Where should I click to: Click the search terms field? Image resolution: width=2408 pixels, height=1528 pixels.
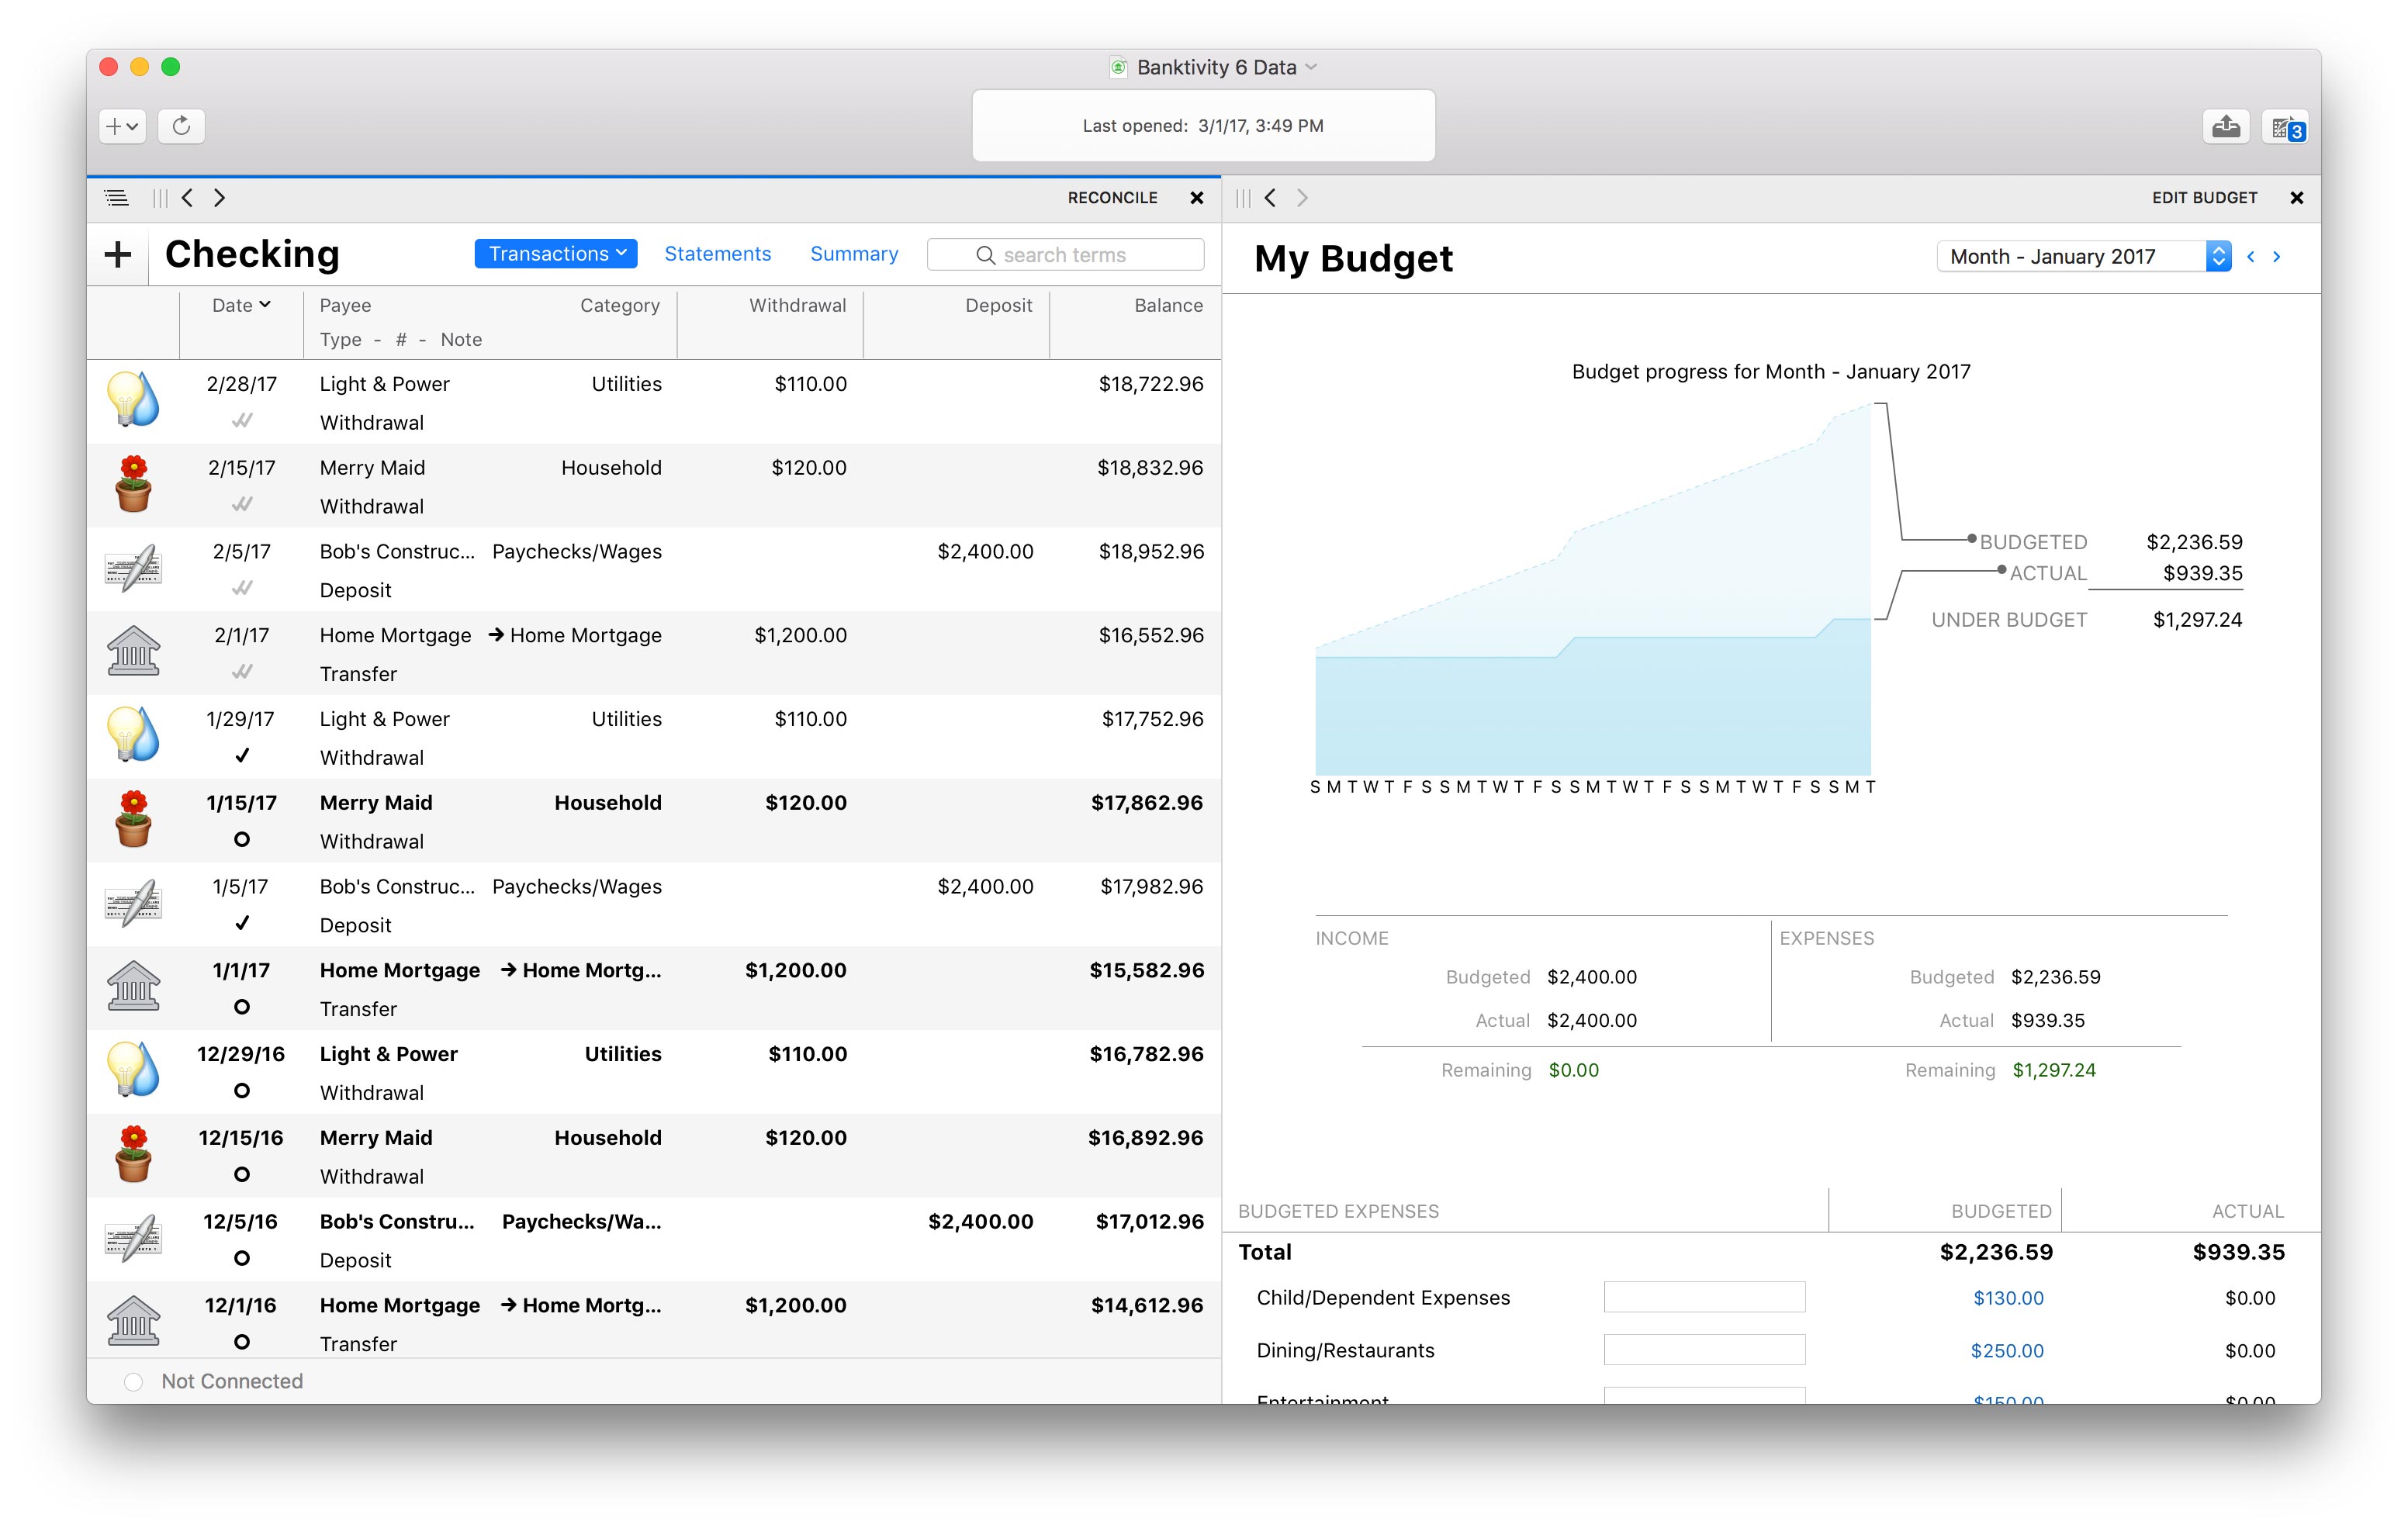pos(1066,255)
